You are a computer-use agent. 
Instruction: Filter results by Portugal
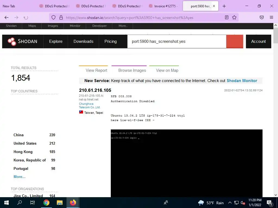[x=34, y=168]
